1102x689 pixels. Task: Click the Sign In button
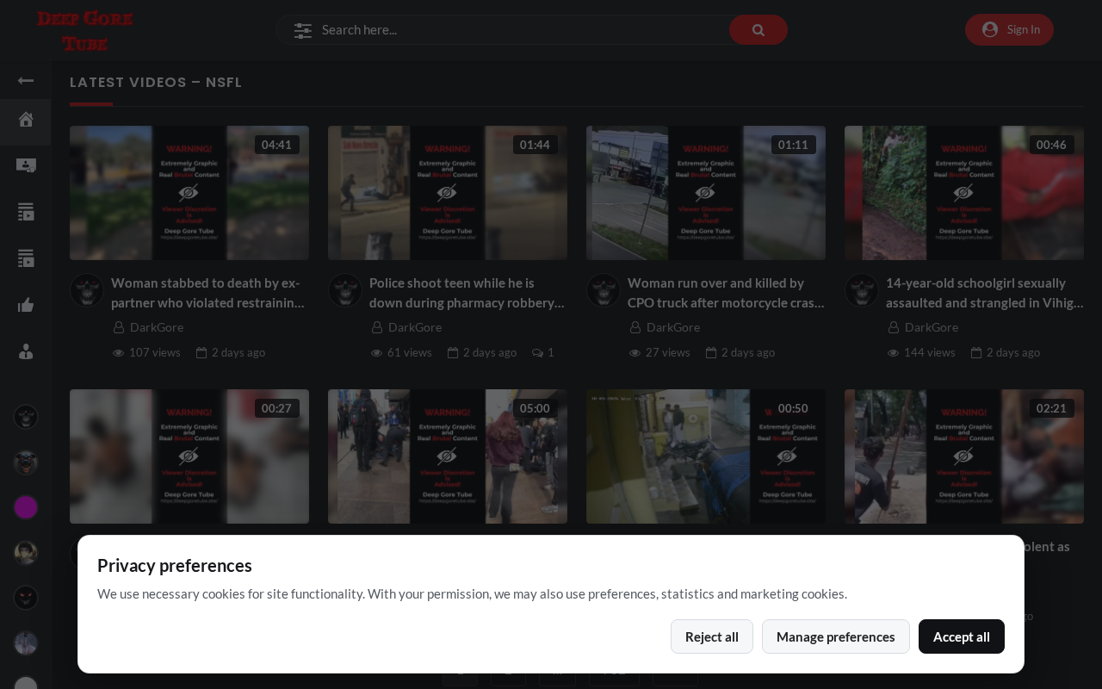(1009, 30)
